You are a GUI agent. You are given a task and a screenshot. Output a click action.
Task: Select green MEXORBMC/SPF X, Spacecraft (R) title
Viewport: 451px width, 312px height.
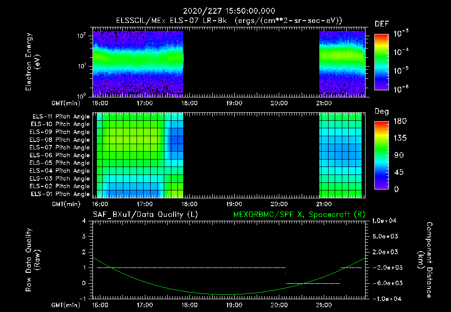point(299,215)
